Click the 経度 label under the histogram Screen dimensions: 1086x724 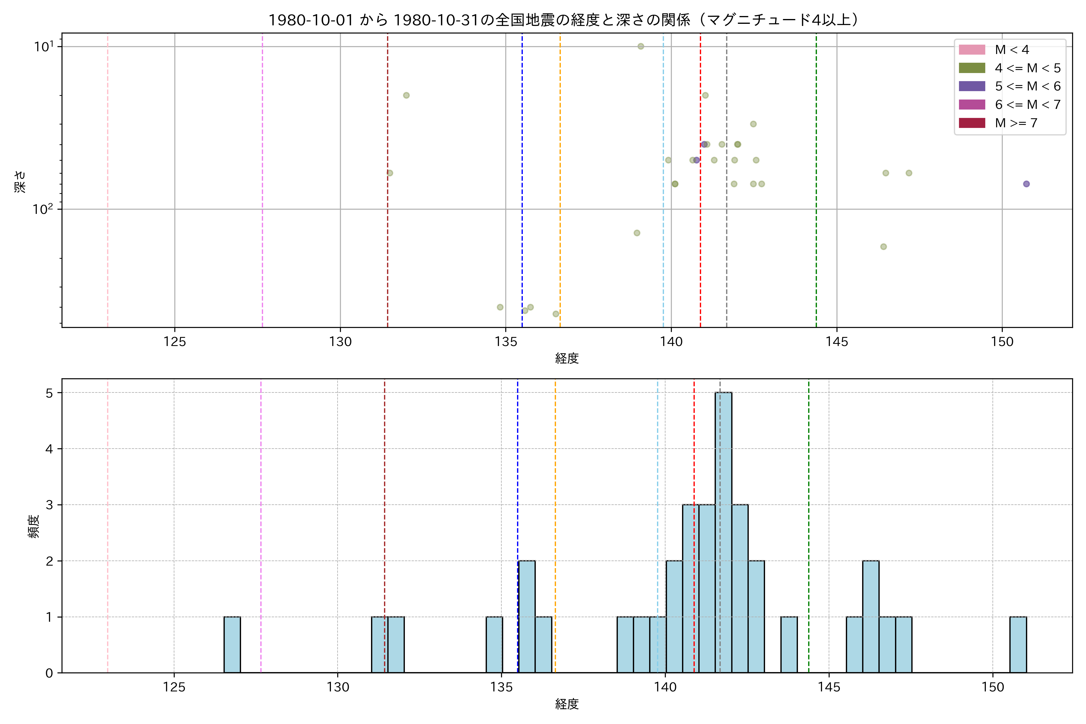[x=567, y=704]
